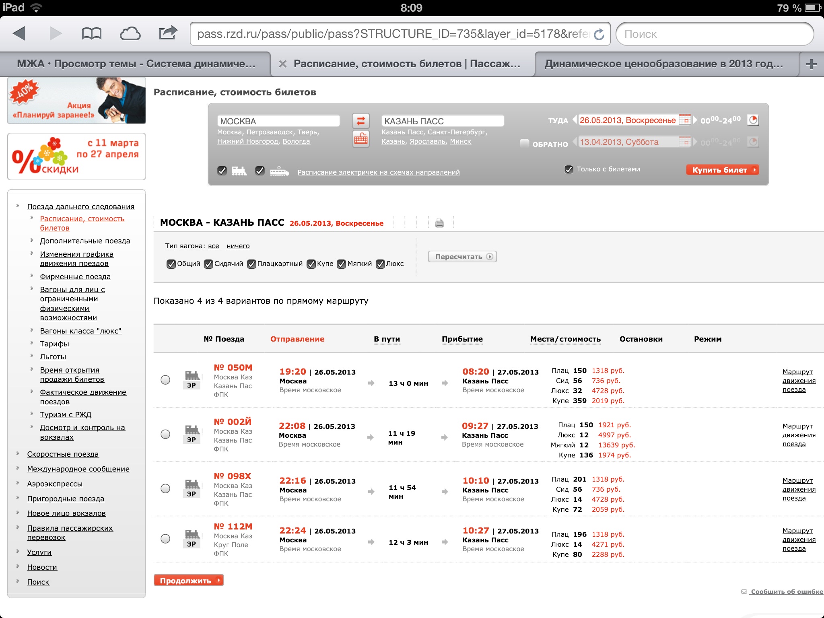
Task: Toggle the ОБРАТНО return trip checkbox
Action: point(524,143)
